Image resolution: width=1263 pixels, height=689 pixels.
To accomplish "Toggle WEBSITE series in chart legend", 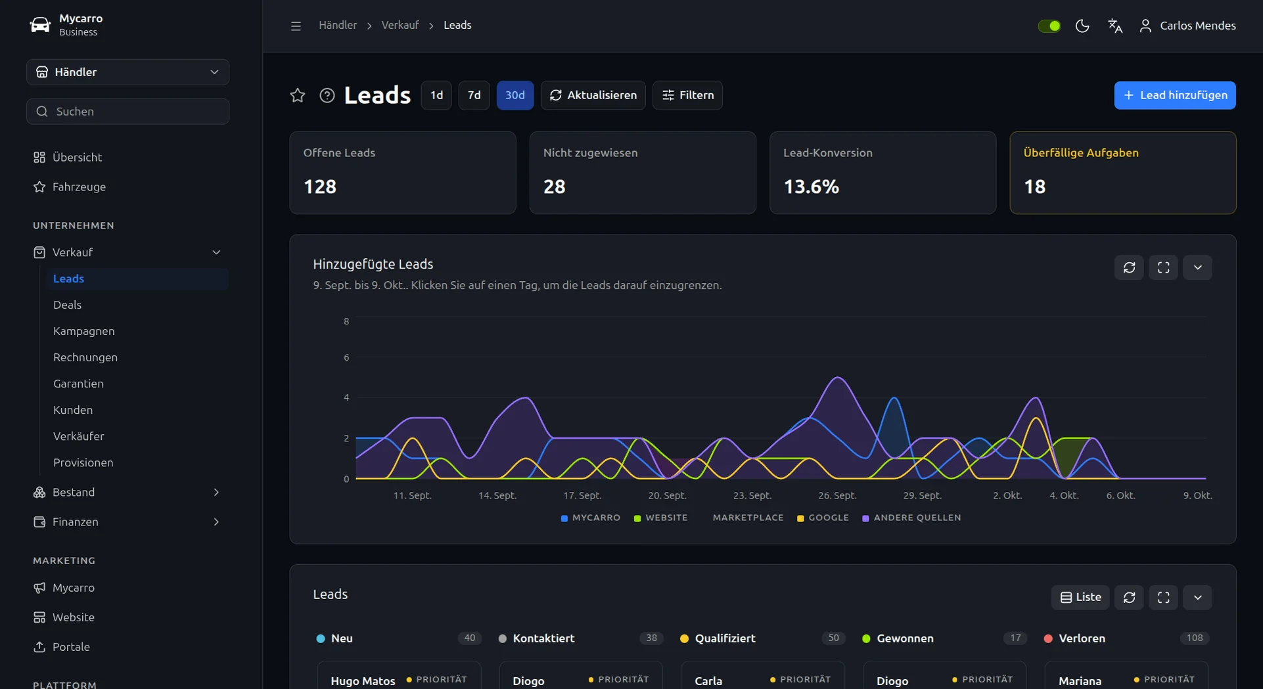I will (x=660, y=518).
